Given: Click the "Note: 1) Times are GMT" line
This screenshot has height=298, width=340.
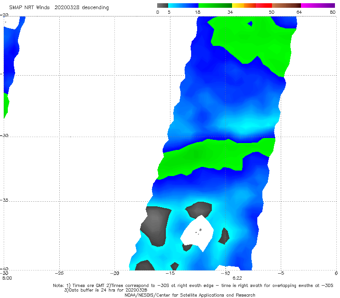Looking at the screenshot, I should click(x=193, y=286).
